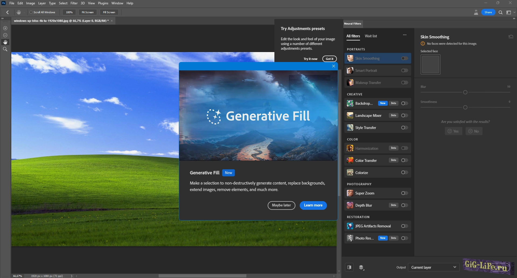Select the Zoom magnifier tool
This screenshot has width=517, height=278.
tap(5, 49)
